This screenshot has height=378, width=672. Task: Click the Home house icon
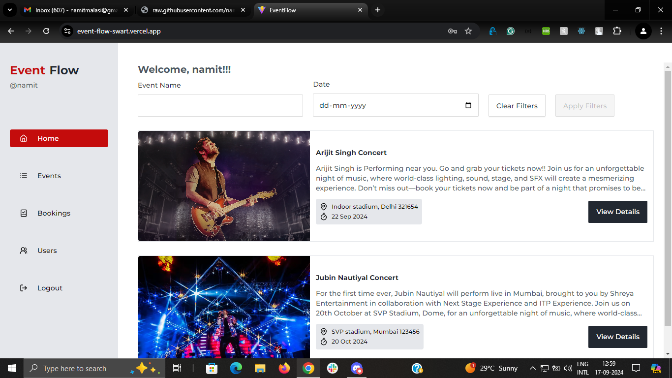click(24, 138)
